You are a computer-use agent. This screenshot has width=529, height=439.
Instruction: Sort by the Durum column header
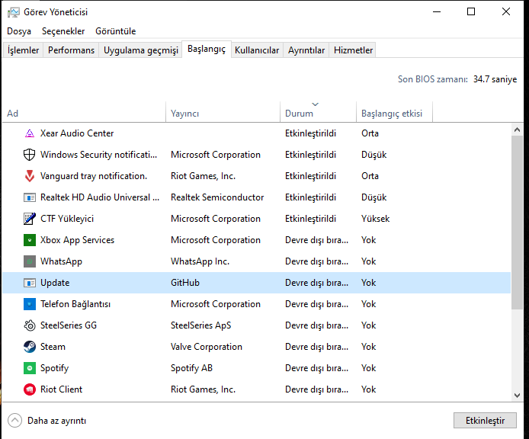click(x=299, y=114)
